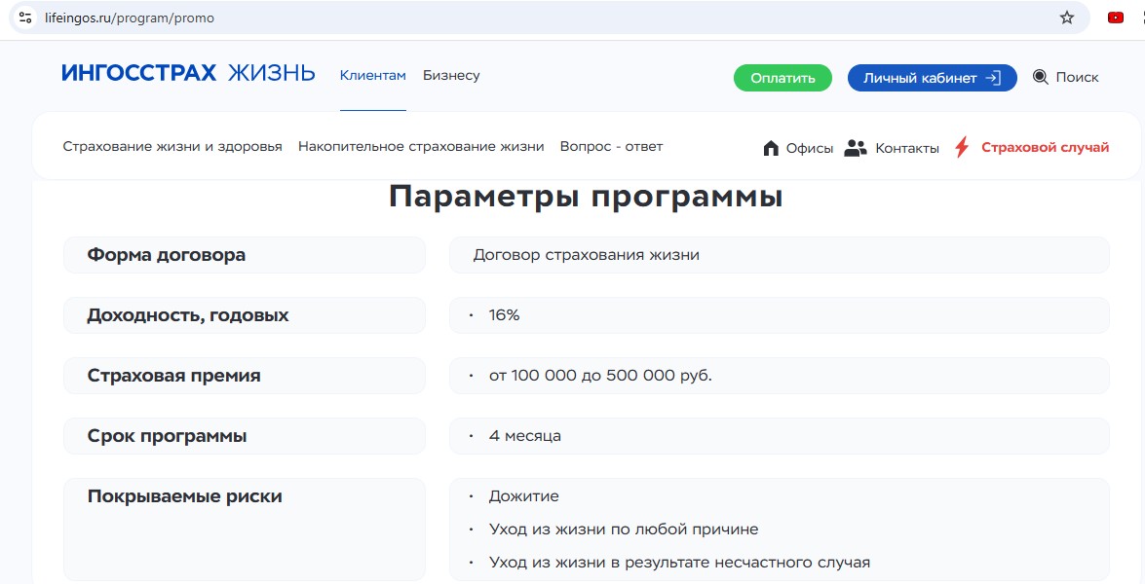The width and height of the screenshot is (1145, 584).
Task: Switch to the Бизнесу tab
Action: pyautogui.click(x=451, y=76)
